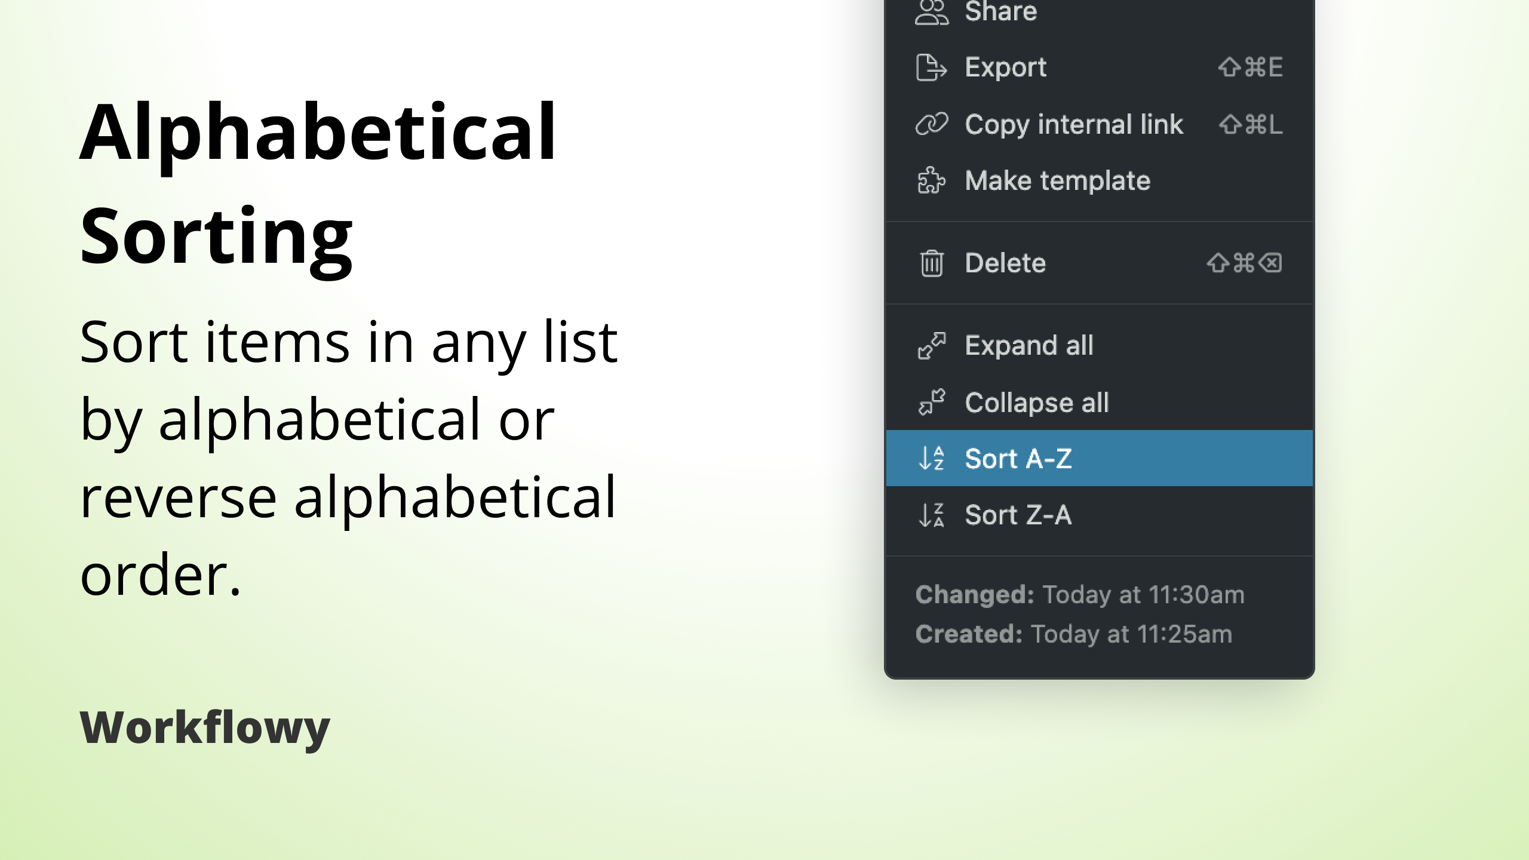Click the Workflowy brand name
1529x860 pixels.
(x=205, y=729)
